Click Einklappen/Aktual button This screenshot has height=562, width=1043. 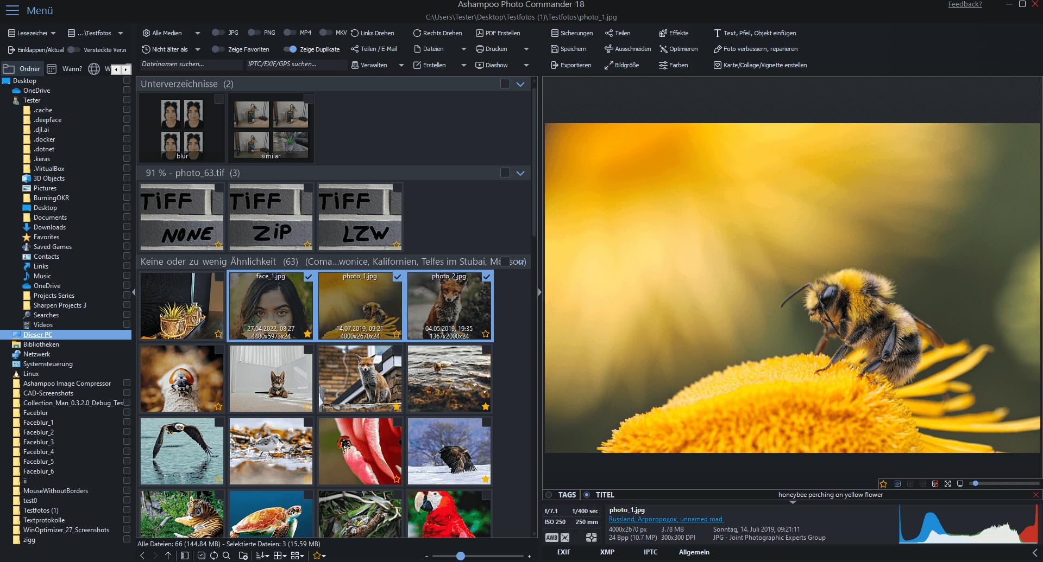(x=36, y=50)
